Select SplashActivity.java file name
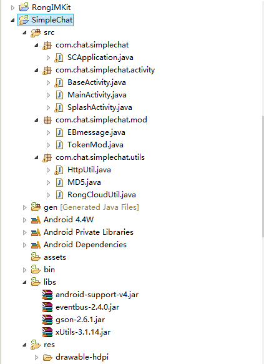264x364 pixels. pos(100,107)
